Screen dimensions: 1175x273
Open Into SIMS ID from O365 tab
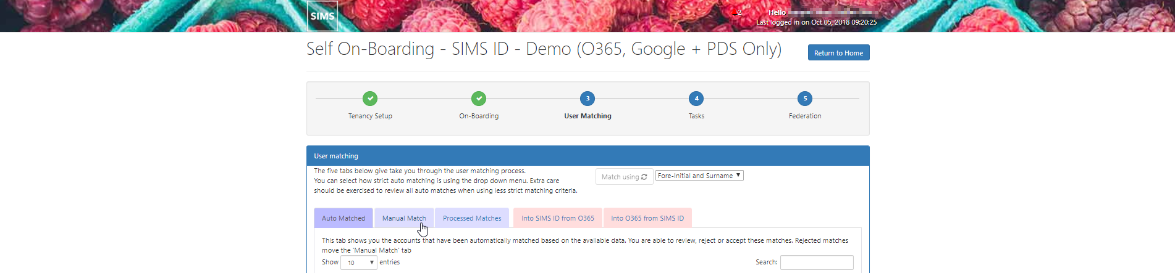[558, 218]
